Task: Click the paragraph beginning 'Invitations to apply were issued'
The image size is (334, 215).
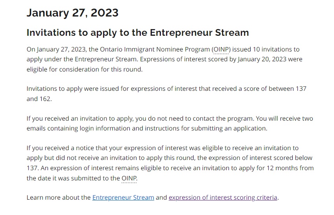Action: click(166, 94)
